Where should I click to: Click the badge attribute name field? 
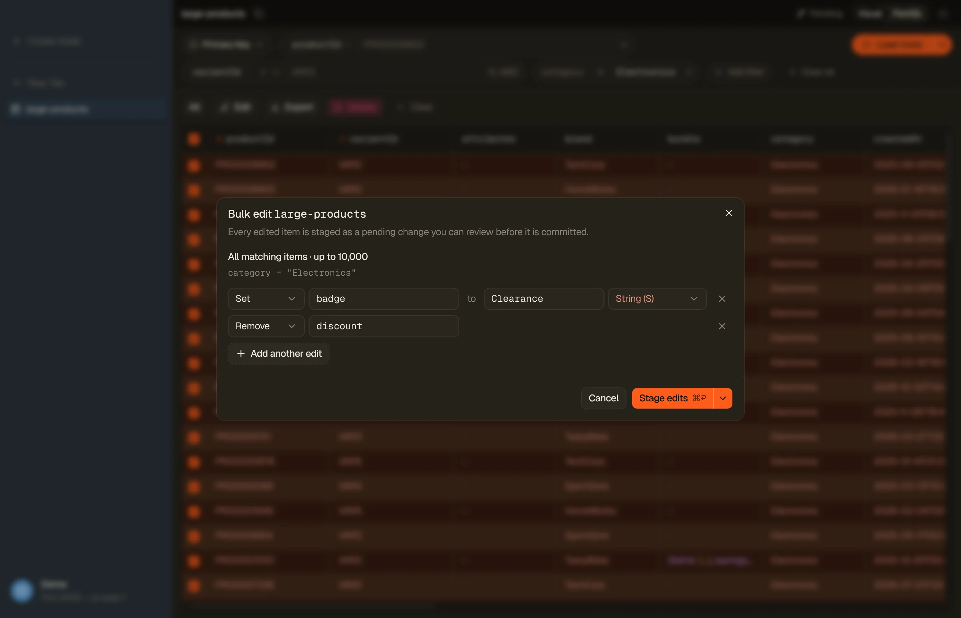point(384,299)
